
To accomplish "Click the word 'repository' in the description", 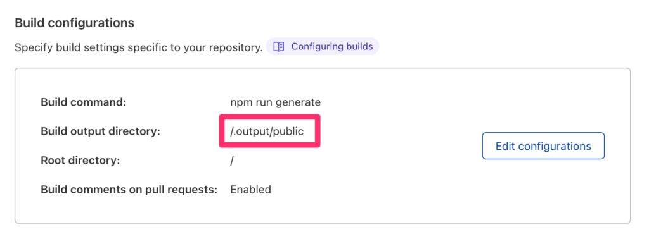I will (235, 48).
